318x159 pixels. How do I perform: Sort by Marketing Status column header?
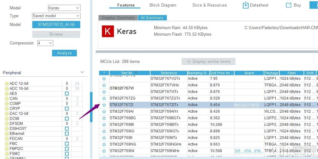(x=198, y=73)
